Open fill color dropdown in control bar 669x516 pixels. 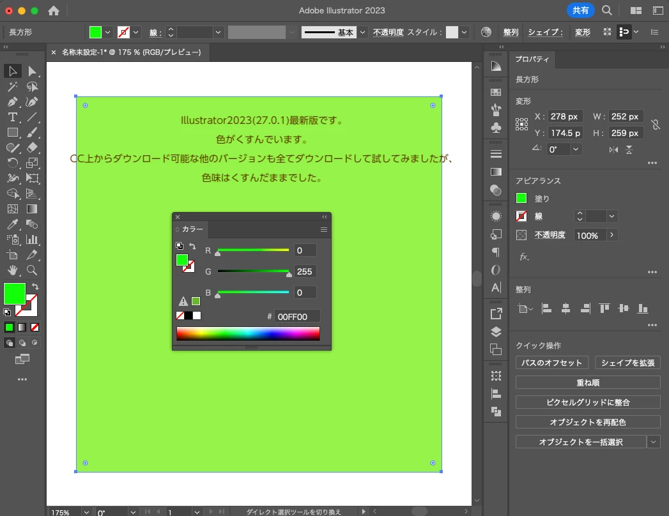(107, 32)
